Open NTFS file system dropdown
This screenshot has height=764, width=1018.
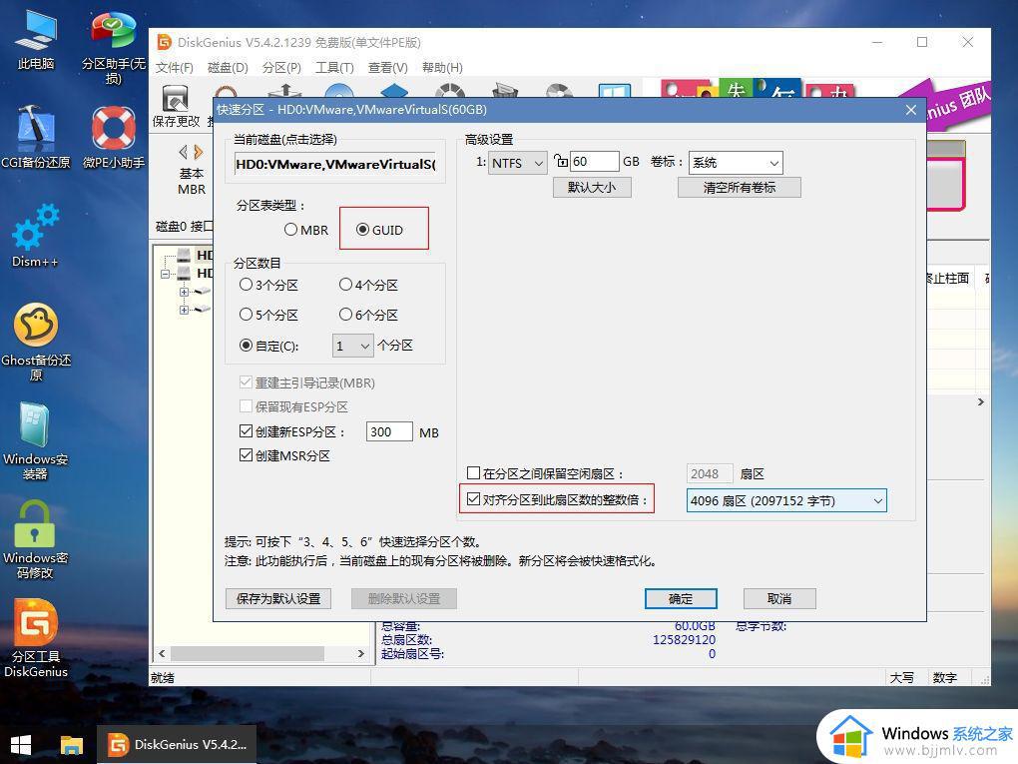click(x=517, y=163)
